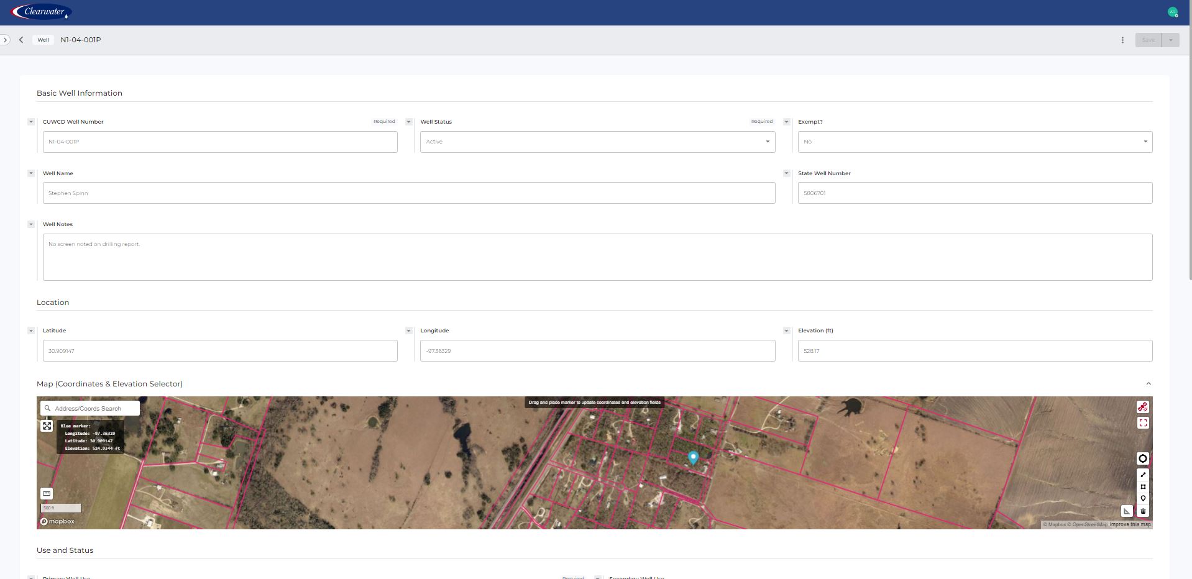Collapse the Map section chevron

coord(1148,384)
